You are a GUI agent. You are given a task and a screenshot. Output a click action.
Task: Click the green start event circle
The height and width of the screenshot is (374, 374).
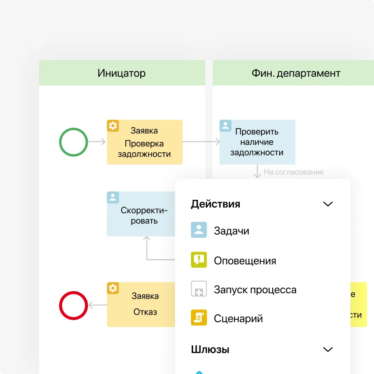click(x=74, y=142)
